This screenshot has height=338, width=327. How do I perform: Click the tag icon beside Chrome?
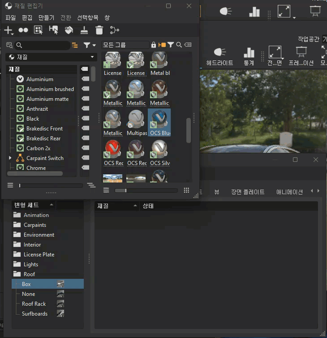(x=86, y=167)
